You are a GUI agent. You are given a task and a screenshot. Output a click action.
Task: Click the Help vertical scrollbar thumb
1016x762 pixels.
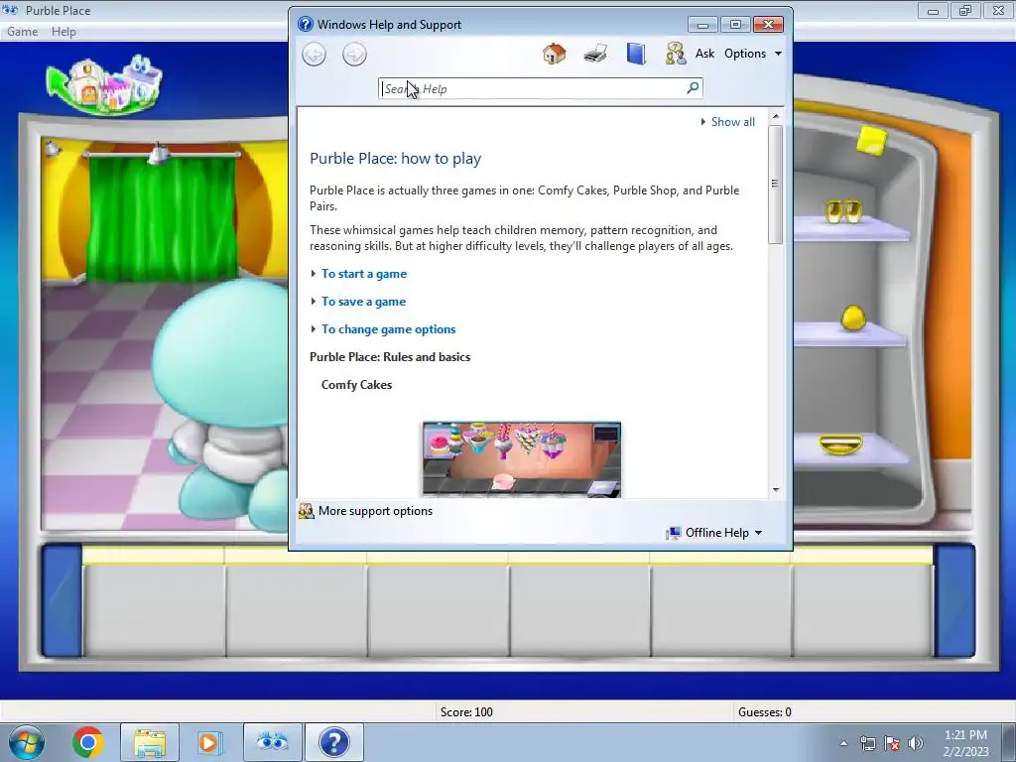coord(776,184)
